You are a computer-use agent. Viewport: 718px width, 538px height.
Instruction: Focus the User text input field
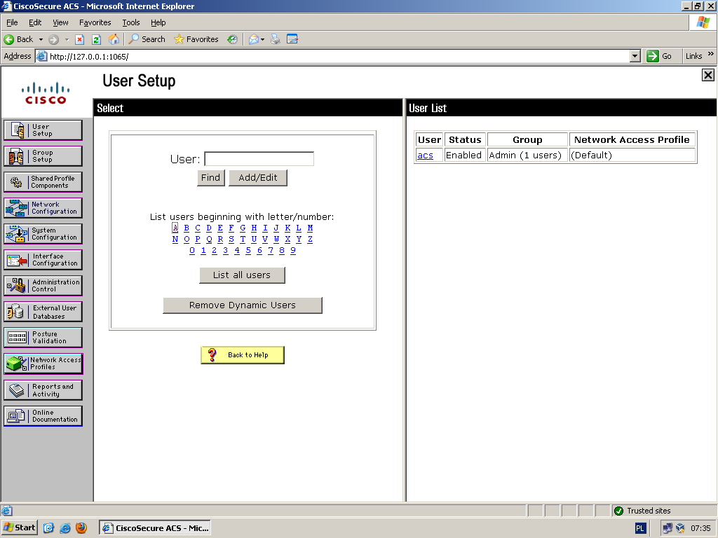259,159
